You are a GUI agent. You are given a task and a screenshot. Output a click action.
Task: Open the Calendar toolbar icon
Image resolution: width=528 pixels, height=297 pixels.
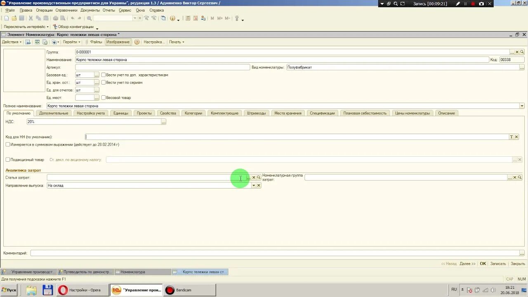(196, 18)
